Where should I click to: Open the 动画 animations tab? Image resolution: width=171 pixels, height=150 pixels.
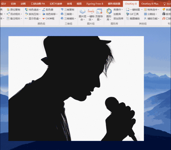coord(23,4)
